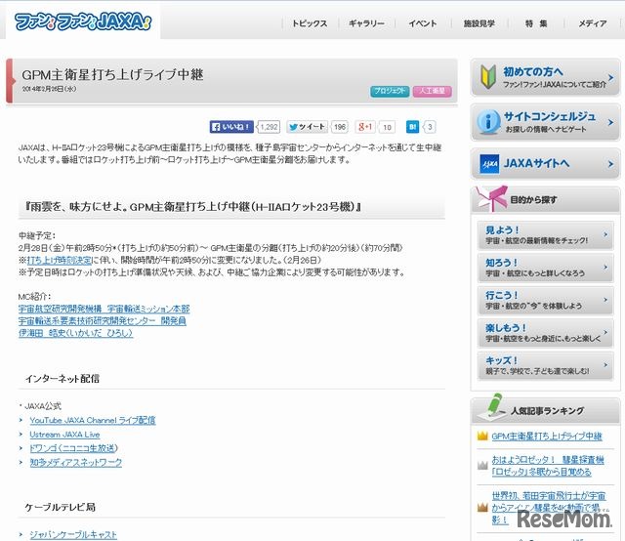Click the silver crown second-rank icon
Screen dimensions: 625x541
pos(482,465)
